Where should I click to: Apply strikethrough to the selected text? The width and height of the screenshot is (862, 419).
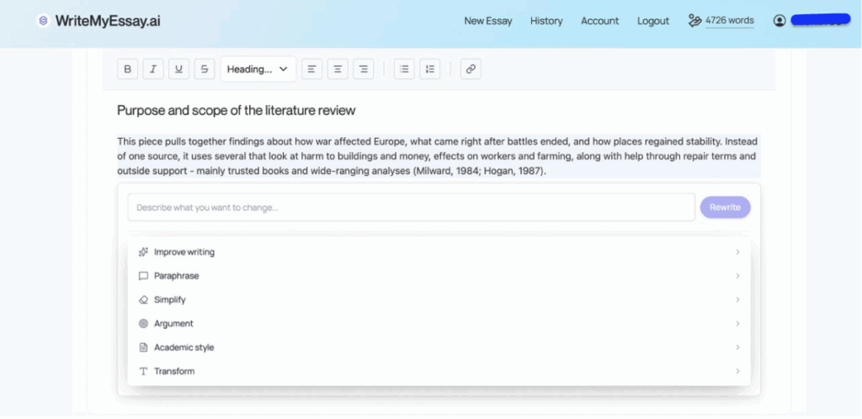click(x=204, y=70)
